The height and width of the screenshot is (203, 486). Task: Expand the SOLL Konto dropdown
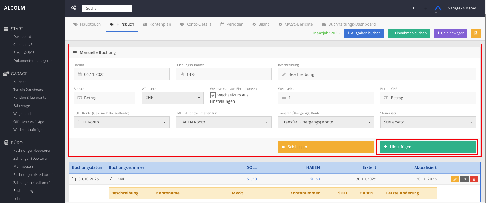click(x=121, y=122)
